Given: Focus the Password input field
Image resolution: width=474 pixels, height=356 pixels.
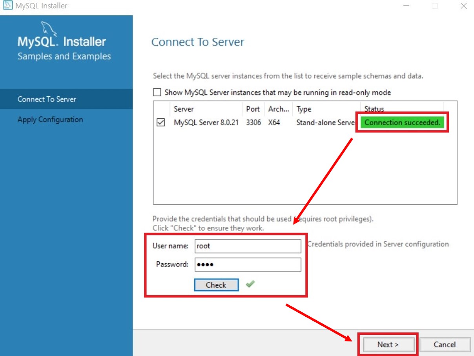Looking at the screenshot, I should (x=248, y=264).
